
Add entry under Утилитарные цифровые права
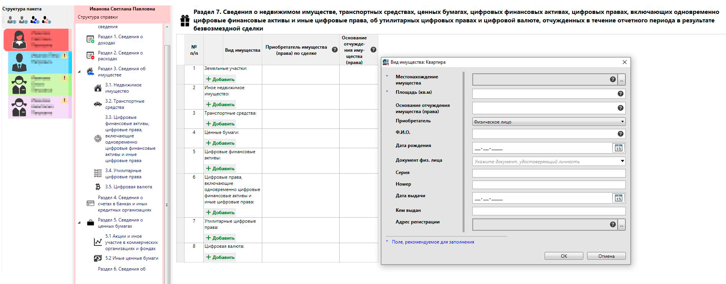(220, 238)
